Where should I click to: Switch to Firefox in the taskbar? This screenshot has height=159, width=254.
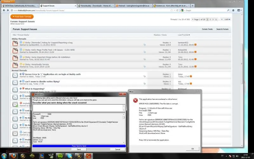point(13,156)
